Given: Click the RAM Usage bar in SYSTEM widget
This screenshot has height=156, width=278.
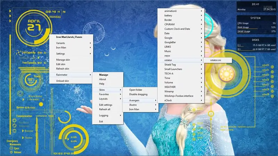Looking at the screenshot, I should coord(256,27).
